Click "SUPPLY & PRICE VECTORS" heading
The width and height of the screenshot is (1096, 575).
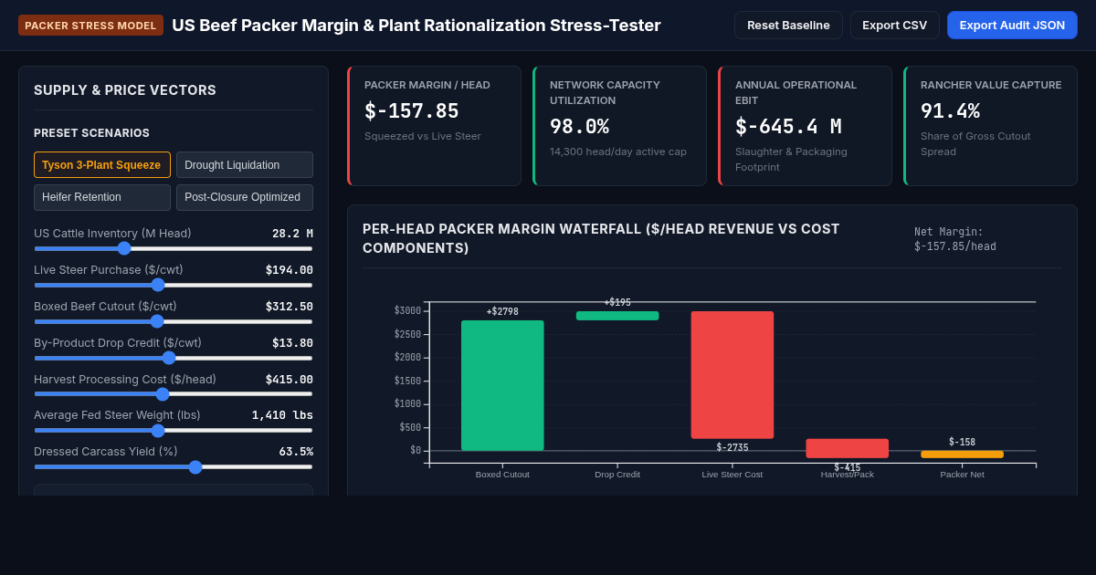click(x=125, y=90)
